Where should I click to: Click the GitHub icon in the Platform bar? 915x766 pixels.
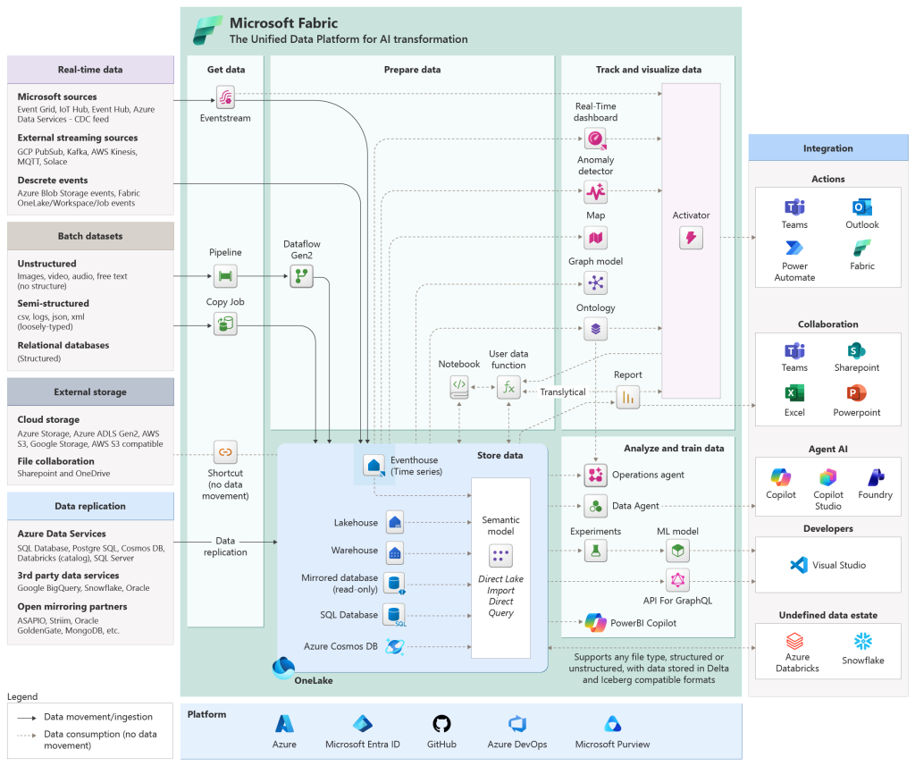441,724
